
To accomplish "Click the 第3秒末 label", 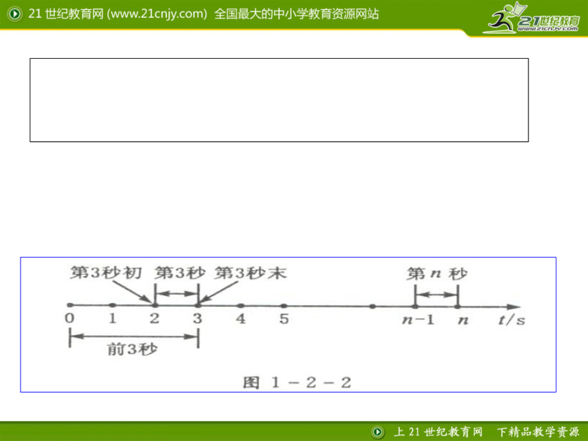I will pyautogui.click(x=250, y=273).
